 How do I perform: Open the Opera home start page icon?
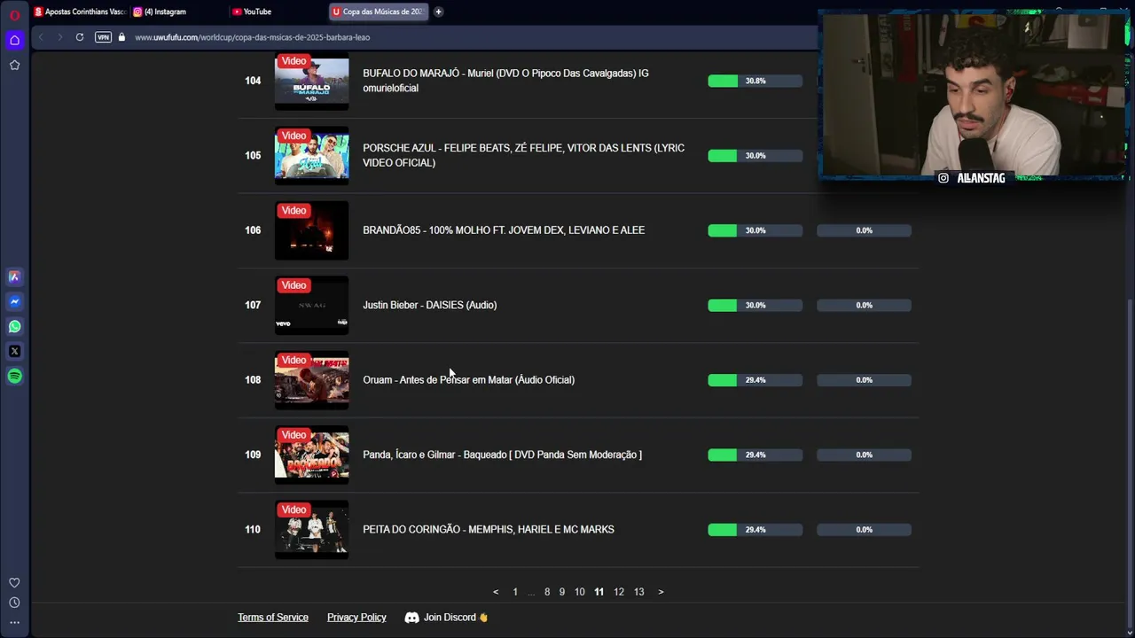click(14, 40)
